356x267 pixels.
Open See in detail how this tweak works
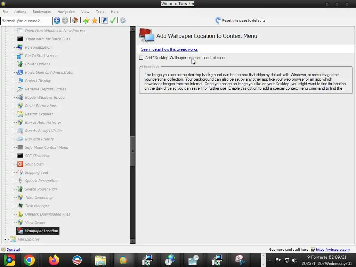(169, 49)
